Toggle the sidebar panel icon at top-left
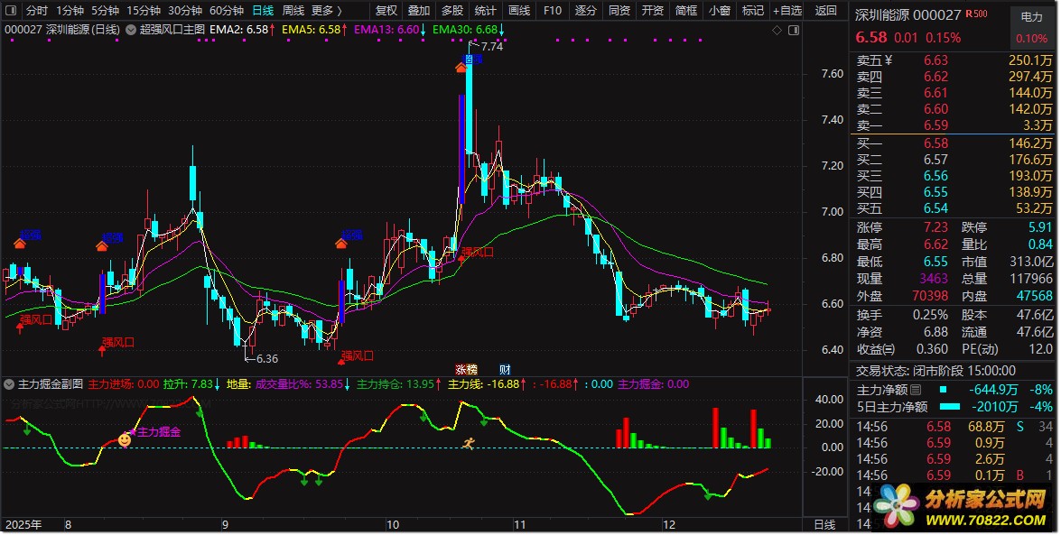 [x=11, y=10]
